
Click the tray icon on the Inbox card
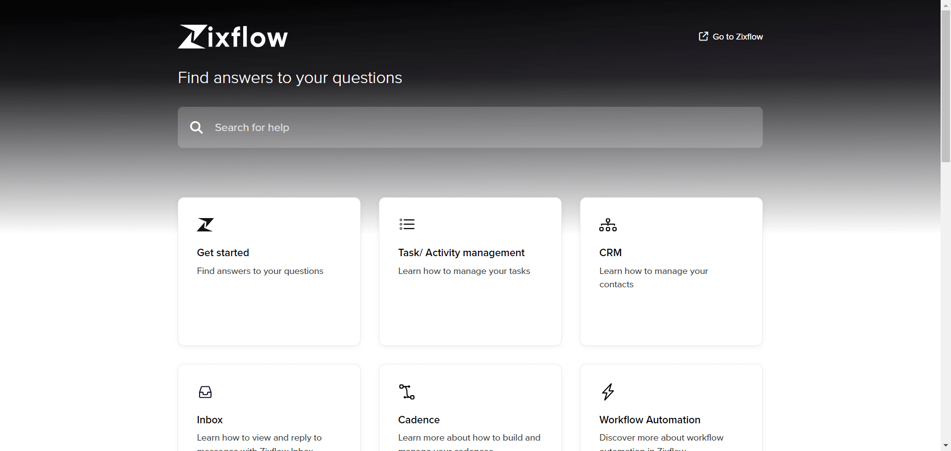[x=205, y=392]
